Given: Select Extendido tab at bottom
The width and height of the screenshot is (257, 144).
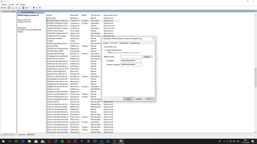Looking at the screenshot, I should pos(22,134).
